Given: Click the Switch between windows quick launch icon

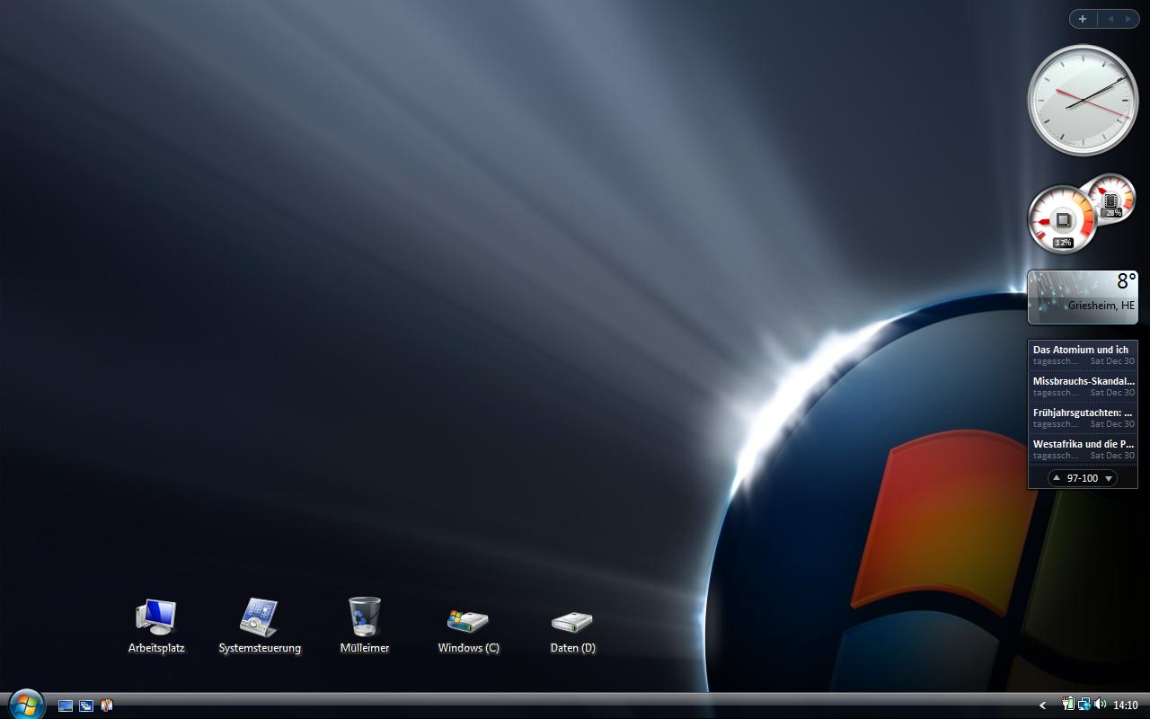Looking at the screenshot, I should [86, 706].
